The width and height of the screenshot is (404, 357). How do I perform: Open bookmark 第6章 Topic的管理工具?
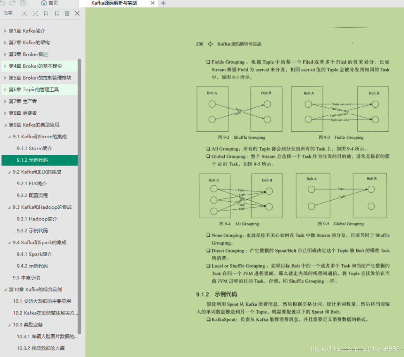pos(34,90)
